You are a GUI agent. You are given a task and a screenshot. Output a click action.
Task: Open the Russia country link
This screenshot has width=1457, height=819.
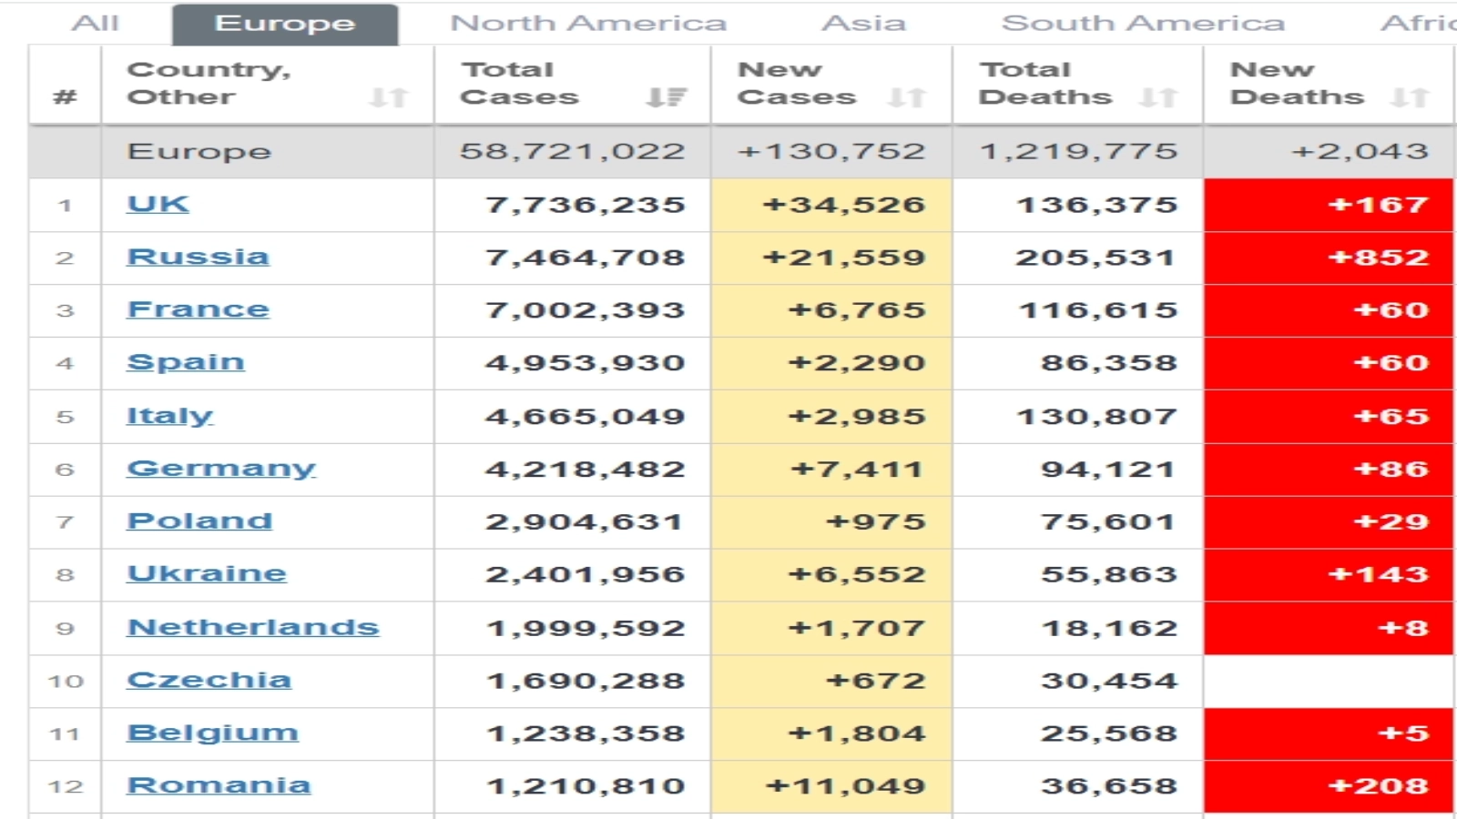(198, 257)
